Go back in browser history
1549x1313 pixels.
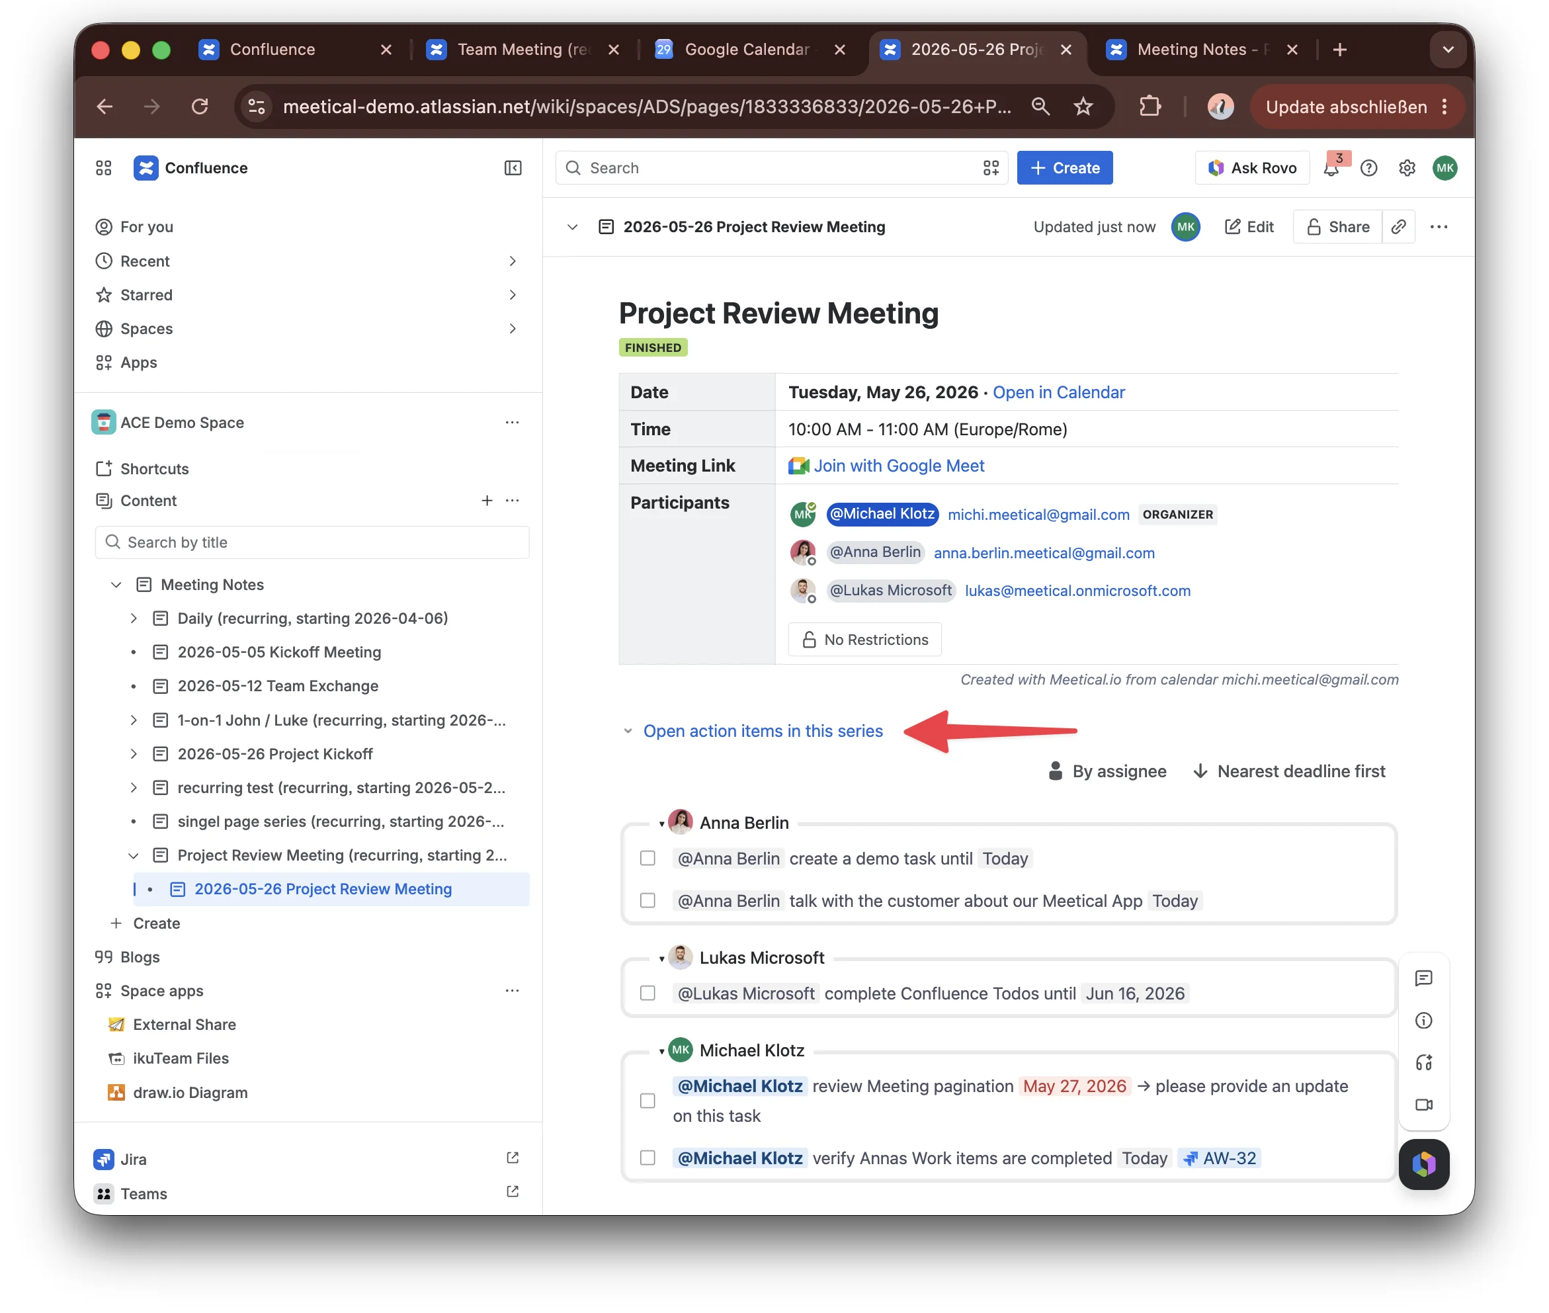[105, 106]
